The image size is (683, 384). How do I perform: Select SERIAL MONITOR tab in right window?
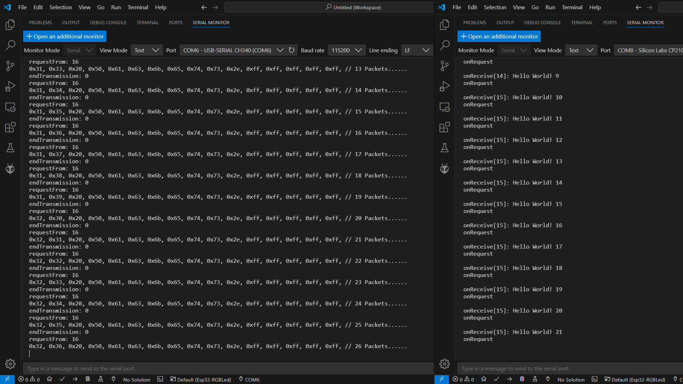[x=645, y=23]
